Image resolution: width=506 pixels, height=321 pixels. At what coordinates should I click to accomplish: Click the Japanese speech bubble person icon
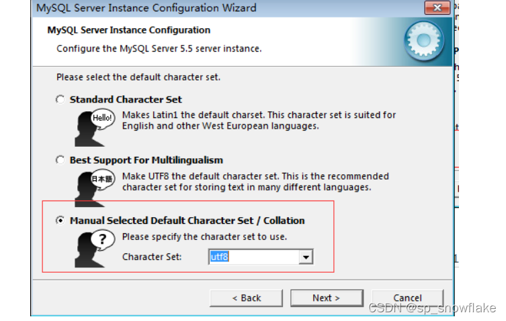(x=95, y=189)
